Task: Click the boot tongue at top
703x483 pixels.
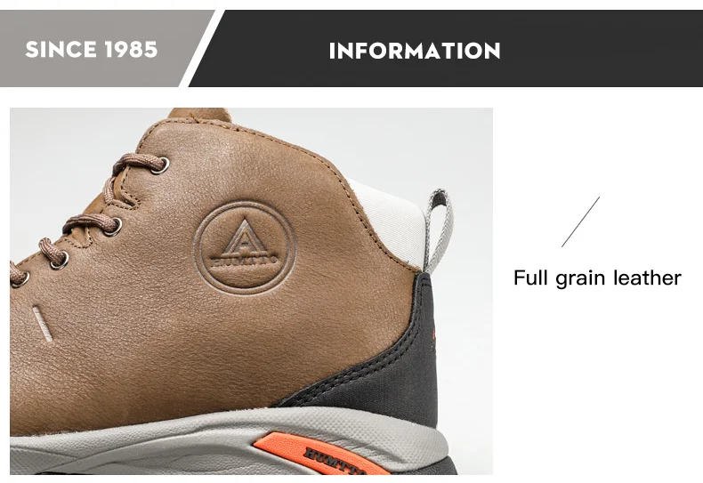Action: tap(199, 115)
